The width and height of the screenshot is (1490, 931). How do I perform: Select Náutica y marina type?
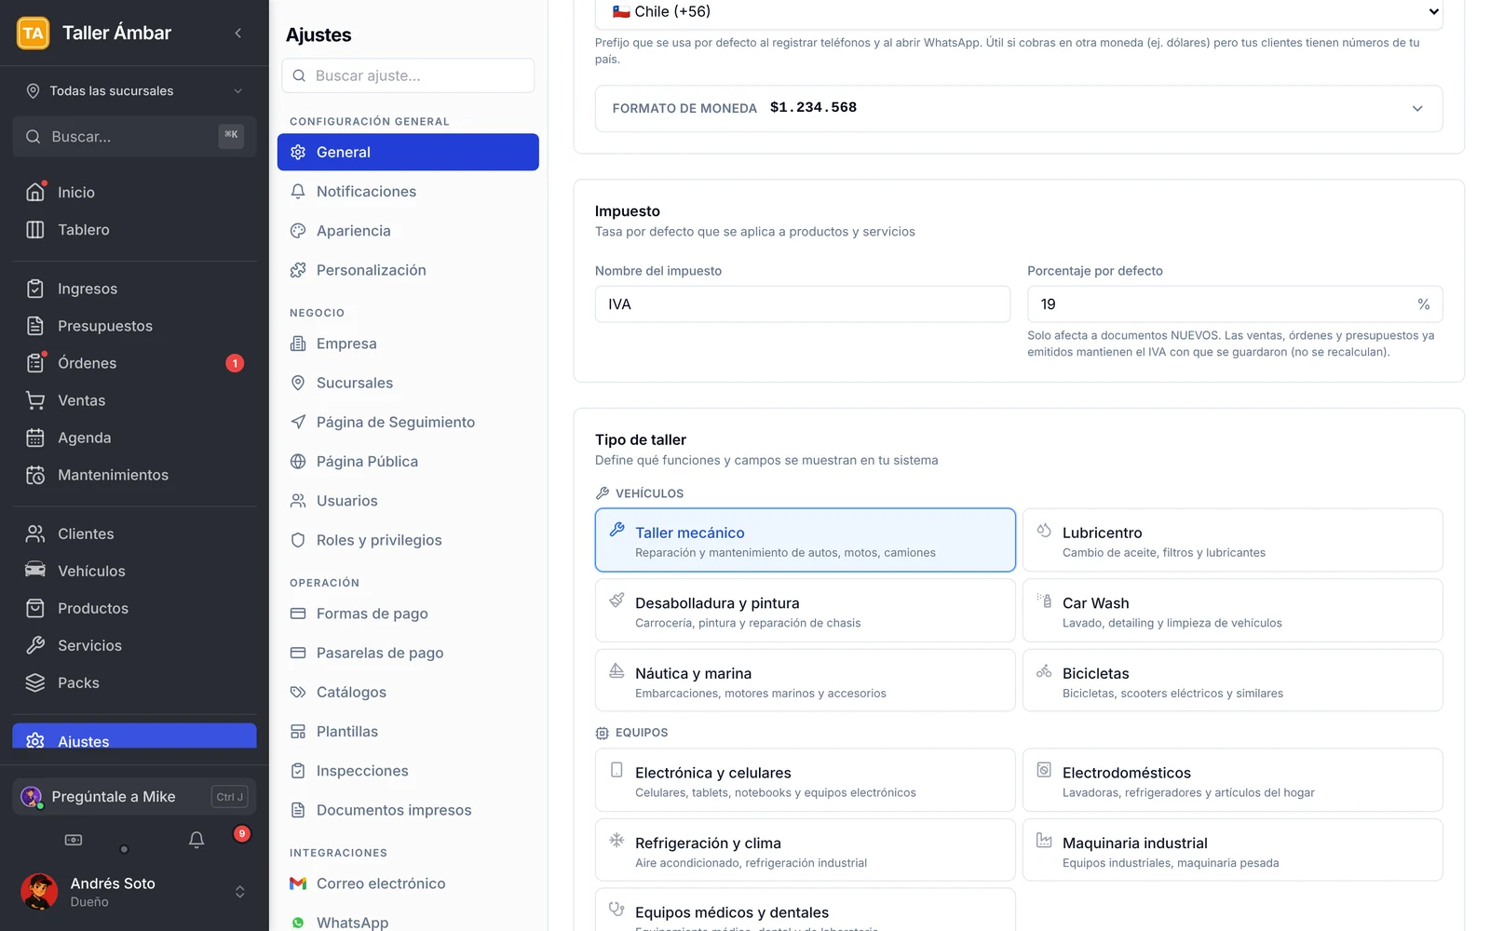coord(805,681)
